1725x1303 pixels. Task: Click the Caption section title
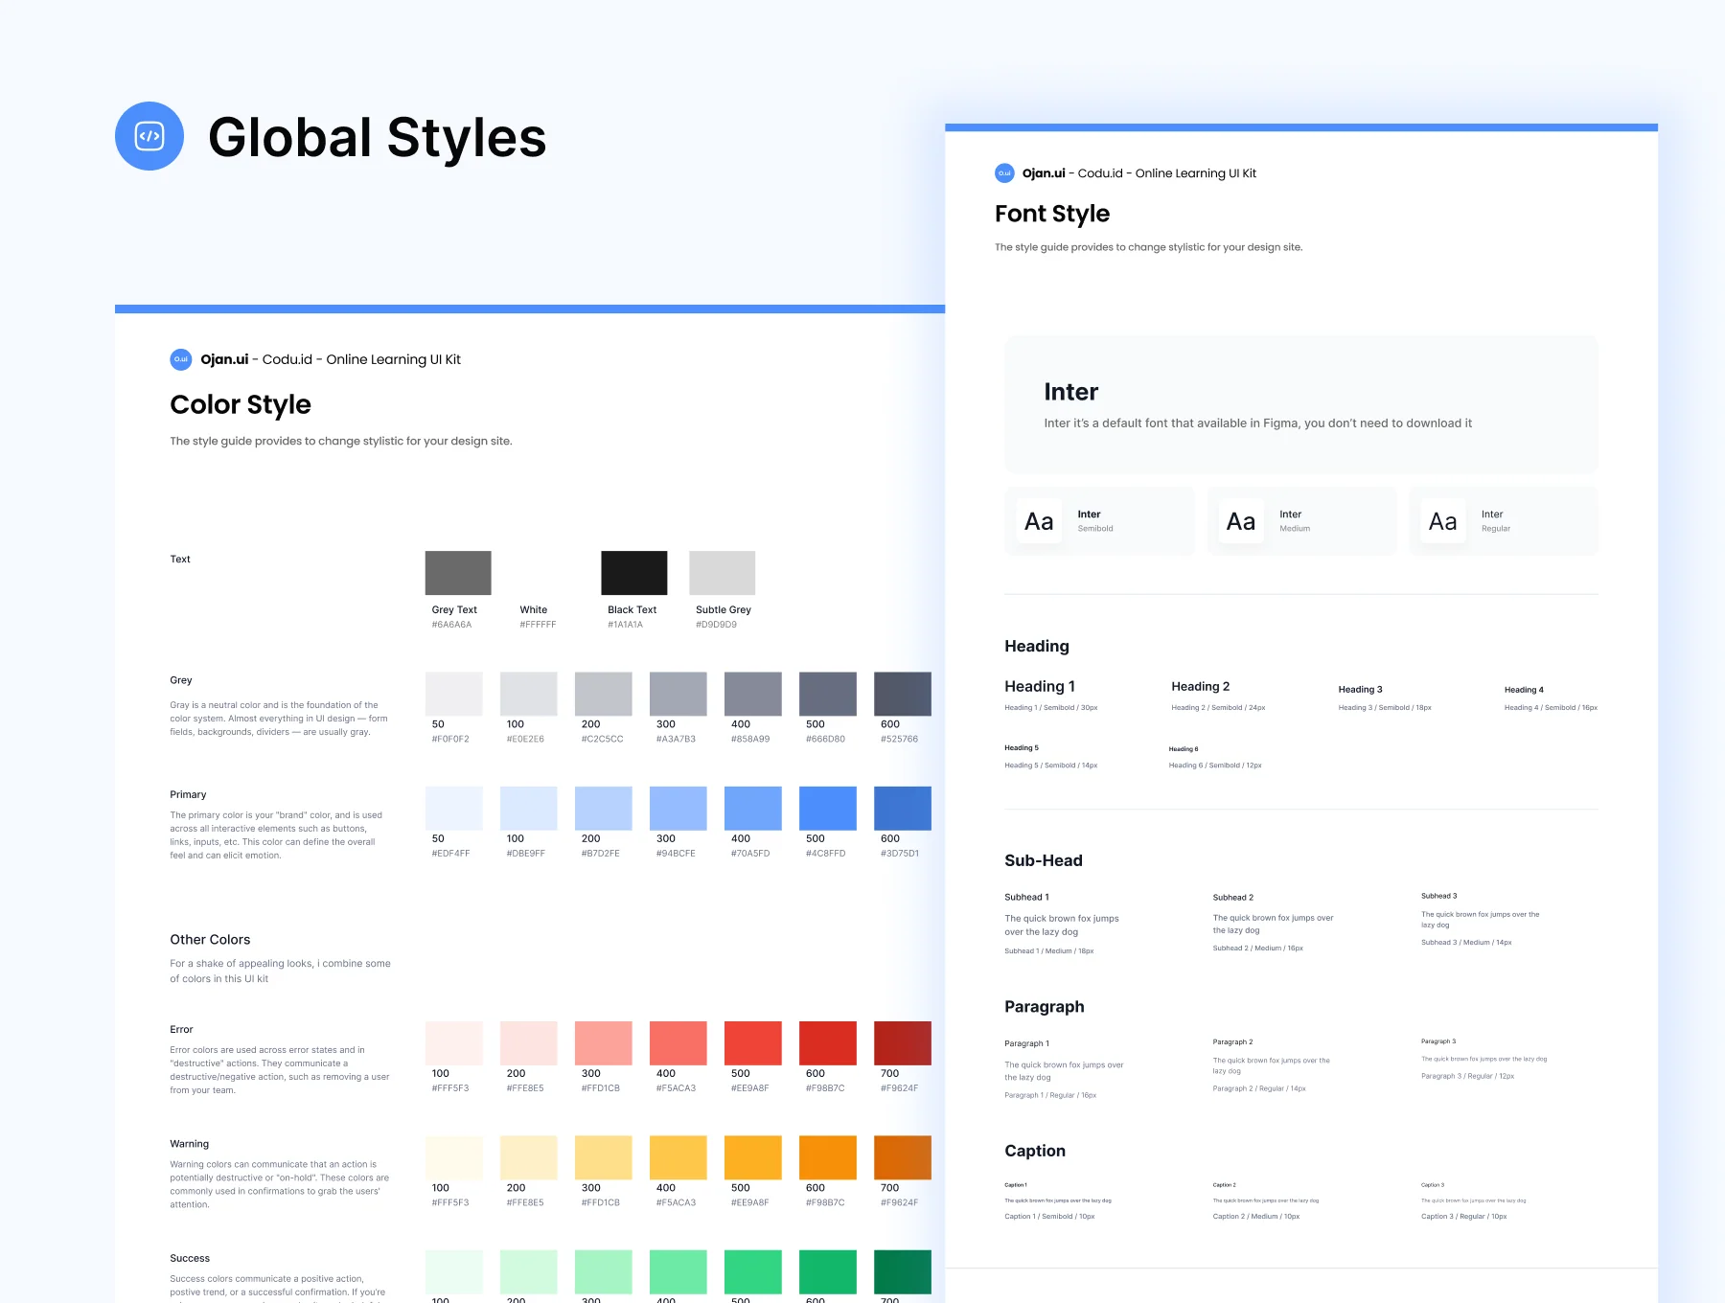(1035, 1151)
